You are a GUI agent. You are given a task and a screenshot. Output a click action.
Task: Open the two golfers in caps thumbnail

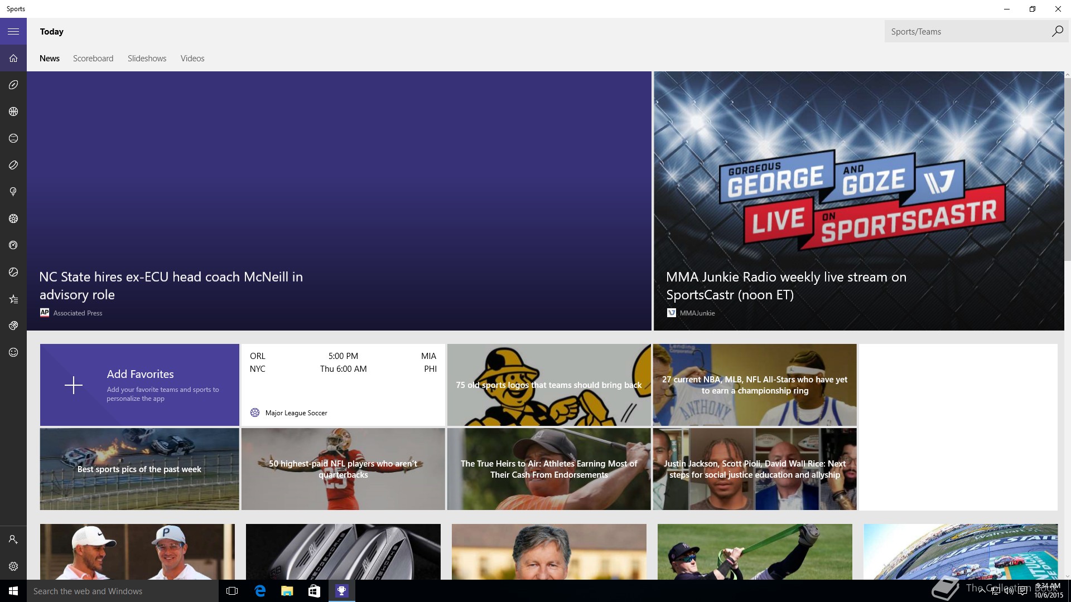[137, 552]
